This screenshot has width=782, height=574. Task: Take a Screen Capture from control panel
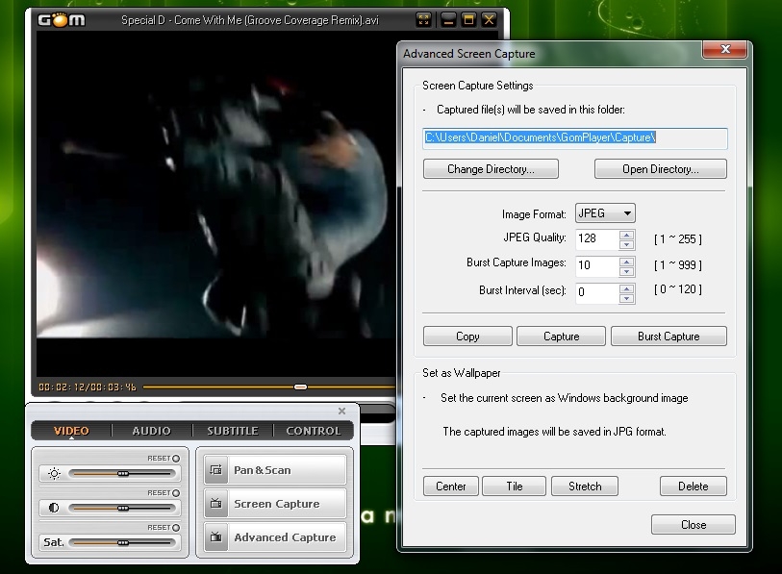pos(275,504)
